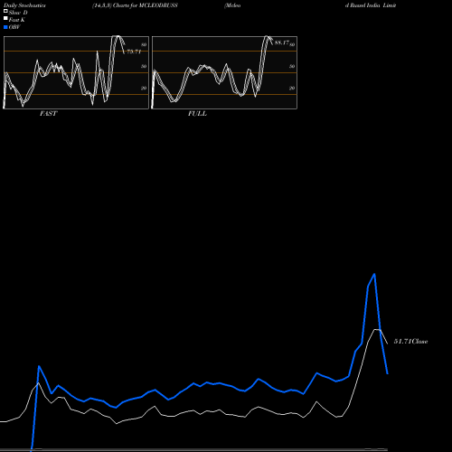Click the '(14,3,3) Charts for MCLEODRUSS' heading
This screenshot has width=452, height=452.
click(135, 5)
